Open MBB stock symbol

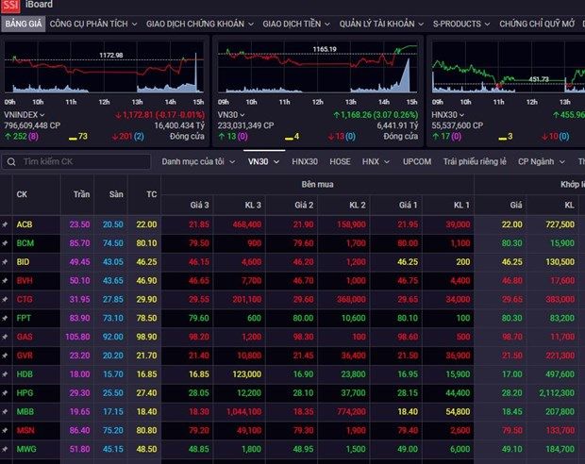point(25,412)
